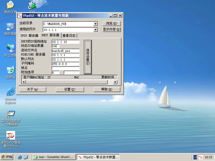Switch to 查看日志 log tab
This screenshot has width=215, height=161.
[69, 36]
